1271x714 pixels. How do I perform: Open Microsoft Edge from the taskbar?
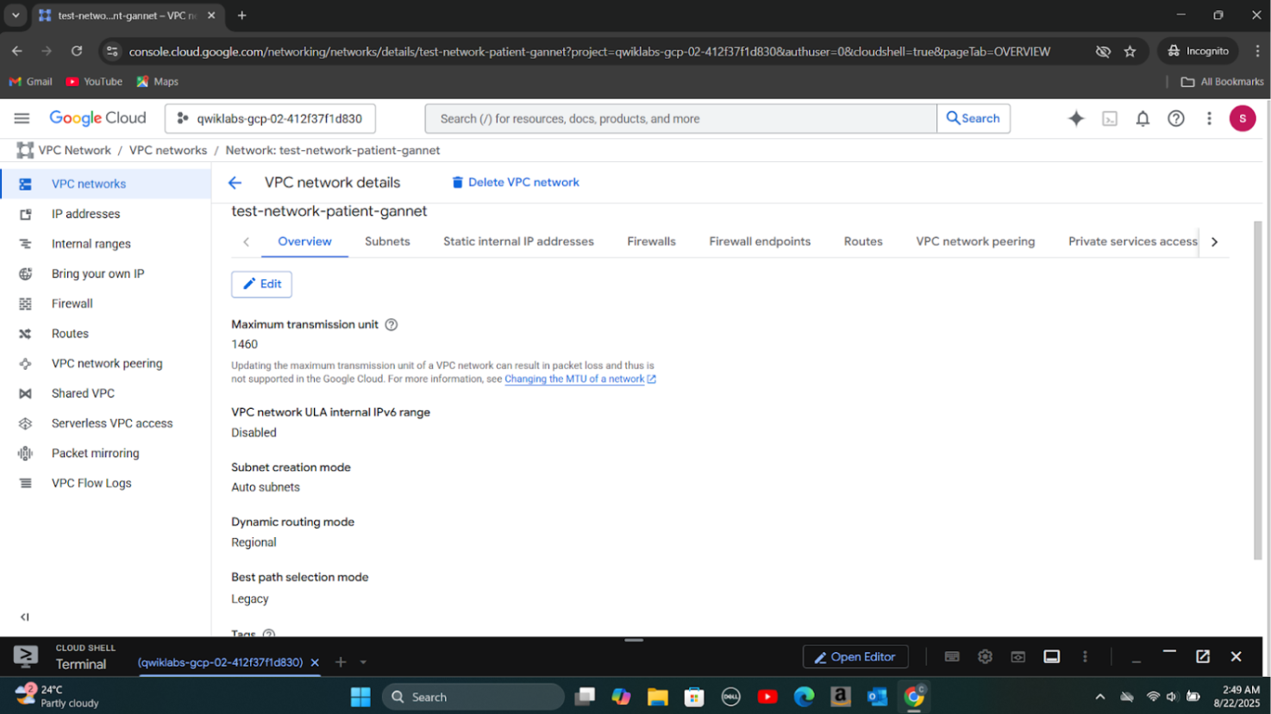pos(804,697)
